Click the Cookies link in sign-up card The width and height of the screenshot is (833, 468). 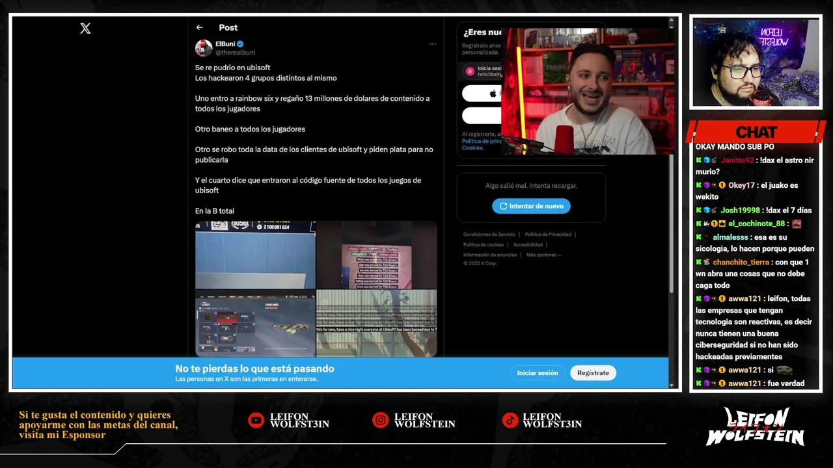click(472, 148)
